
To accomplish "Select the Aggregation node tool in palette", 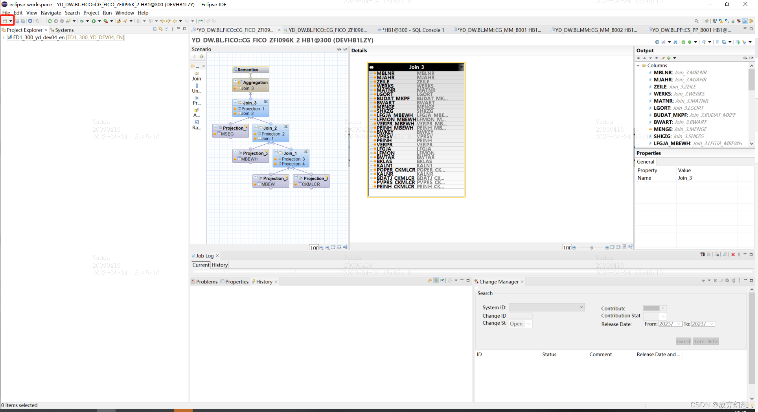I will [x=197, y=112].
